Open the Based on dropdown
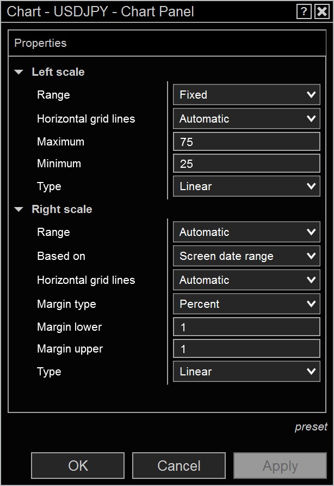The width and height of the screenshot is (334, 486). (246, 256)
